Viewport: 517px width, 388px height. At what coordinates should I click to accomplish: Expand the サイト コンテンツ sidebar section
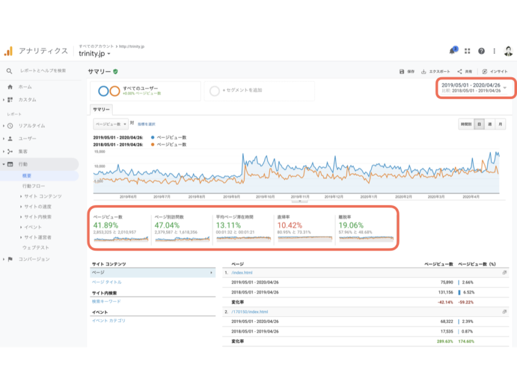point(42,196)
